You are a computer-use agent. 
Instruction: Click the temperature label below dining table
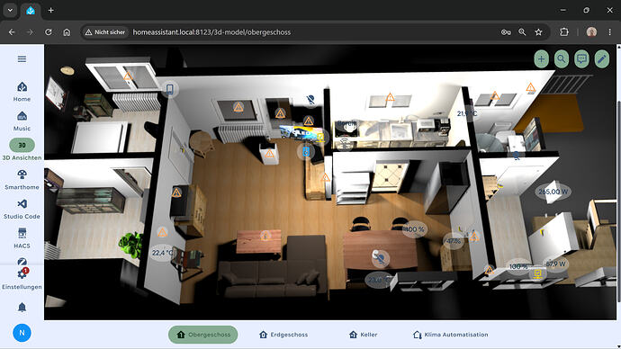[x=380, y=280]
